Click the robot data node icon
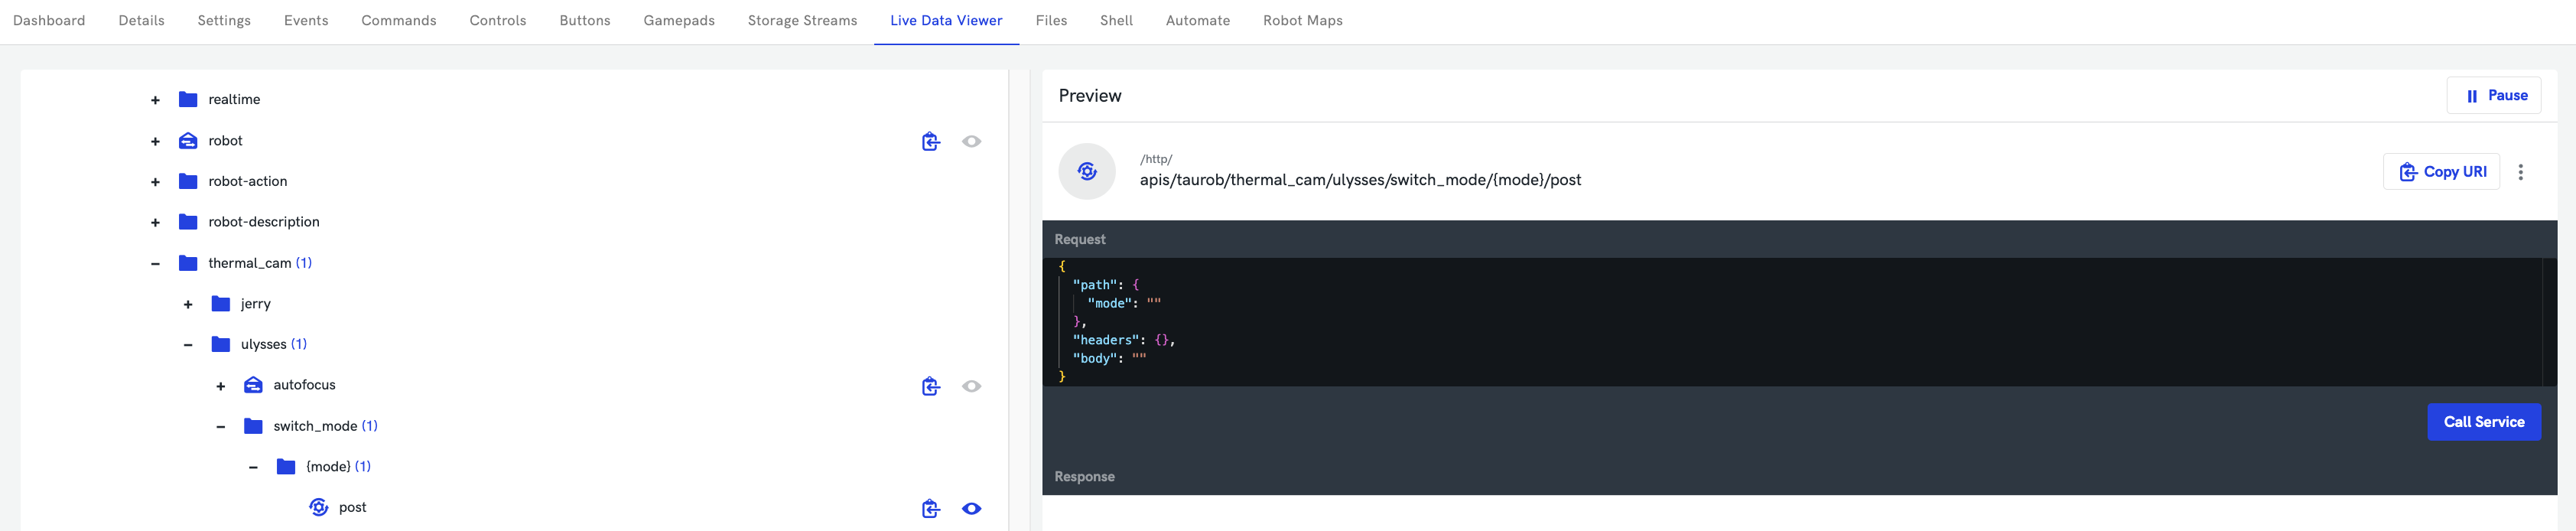 click(x=188, y=141)
